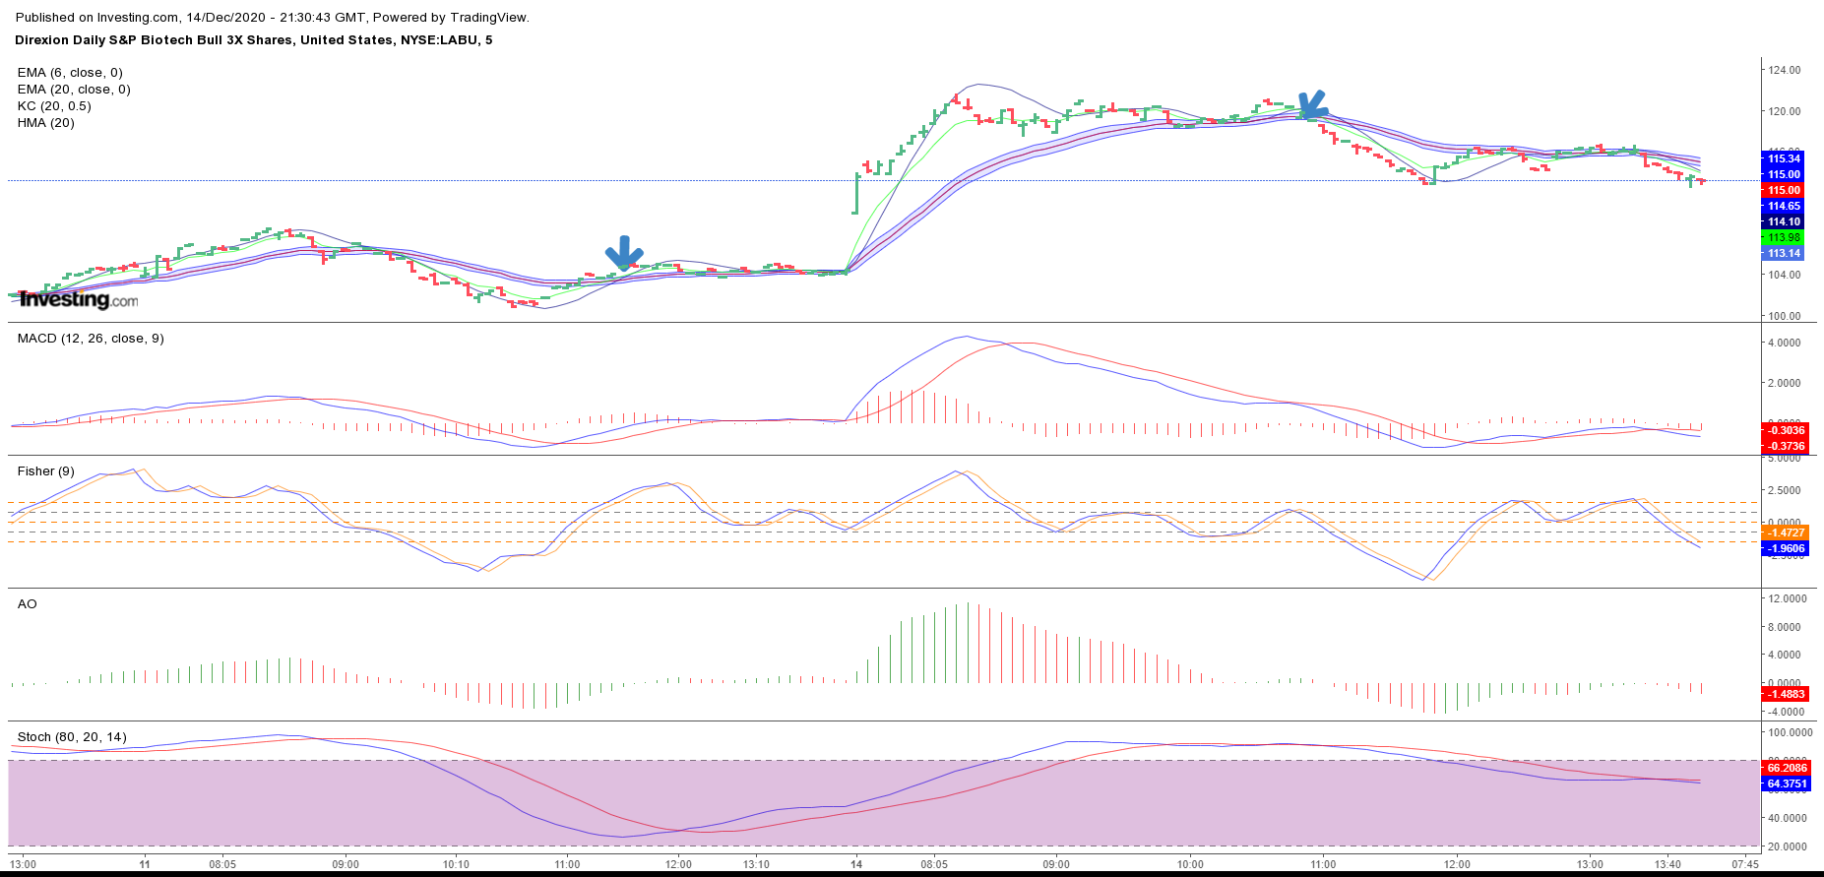
Task: Click the bold date label 14 on time axis
Action: pyautogui.click(x=857, y=865)
